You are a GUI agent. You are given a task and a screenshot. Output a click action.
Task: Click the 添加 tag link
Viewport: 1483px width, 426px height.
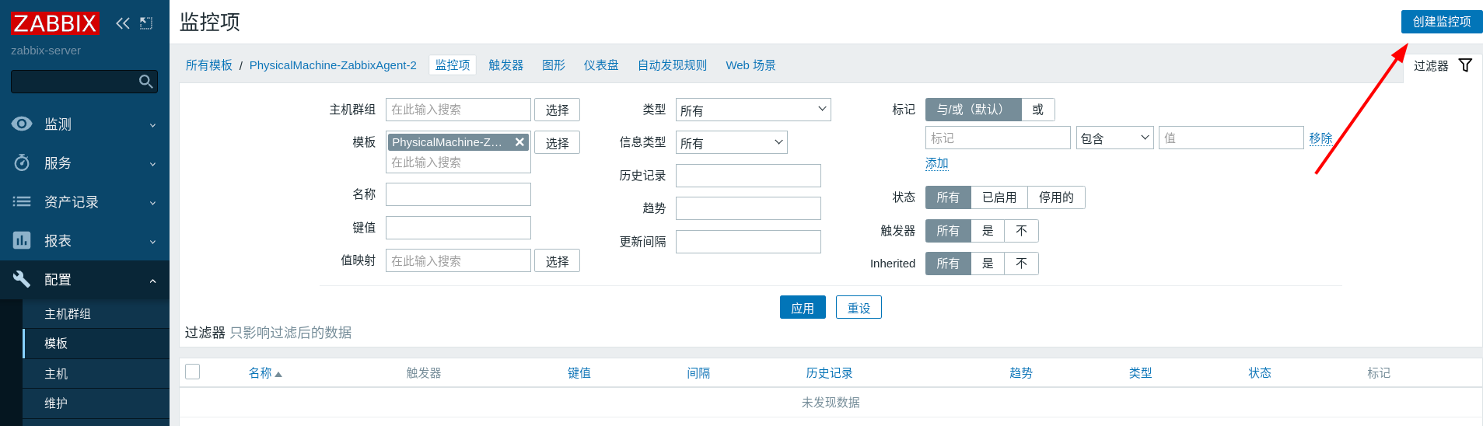coord(937,163)
